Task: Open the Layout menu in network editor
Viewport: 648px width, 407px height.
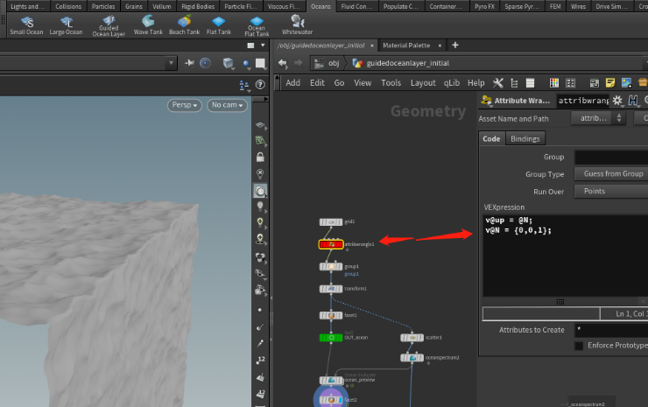Action: tap(423, 83)
